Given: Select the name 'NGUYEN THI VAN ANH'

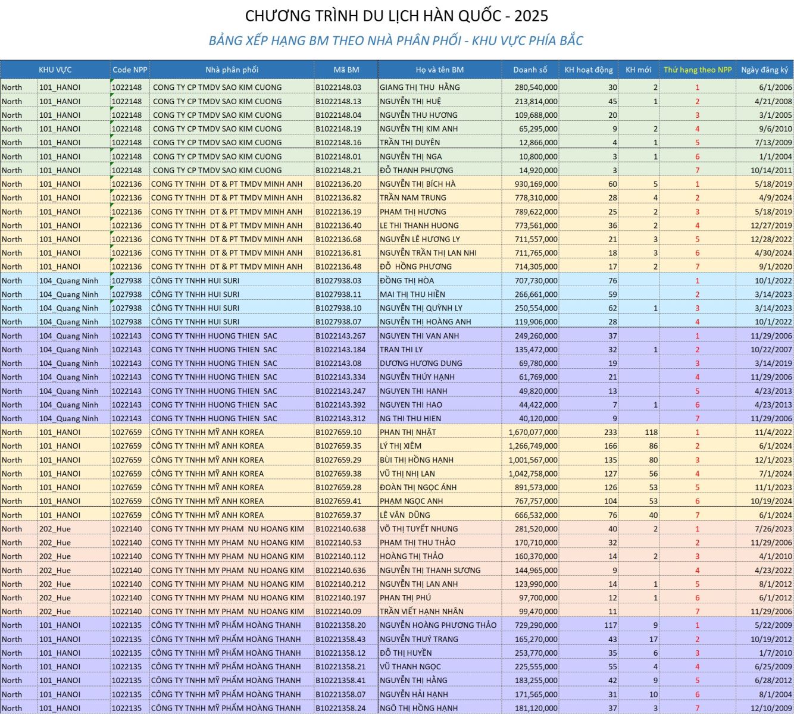Looking at the screenshot, I should click(x=419, y=336).
